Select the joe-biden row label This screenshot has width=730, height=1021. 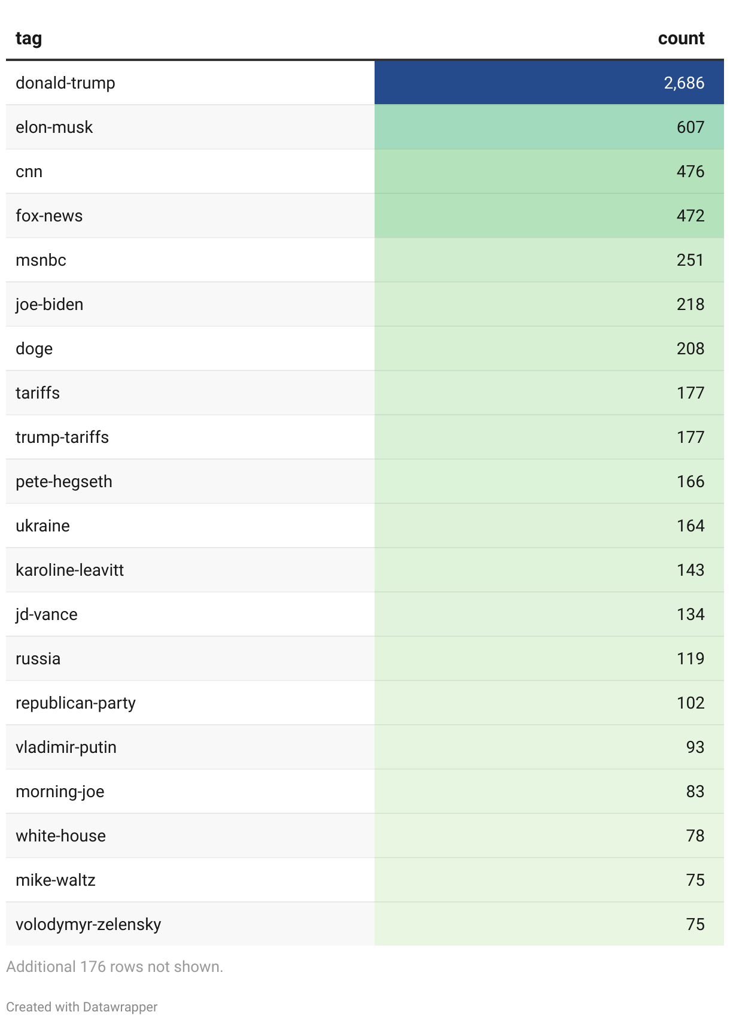tap(50, 304)
